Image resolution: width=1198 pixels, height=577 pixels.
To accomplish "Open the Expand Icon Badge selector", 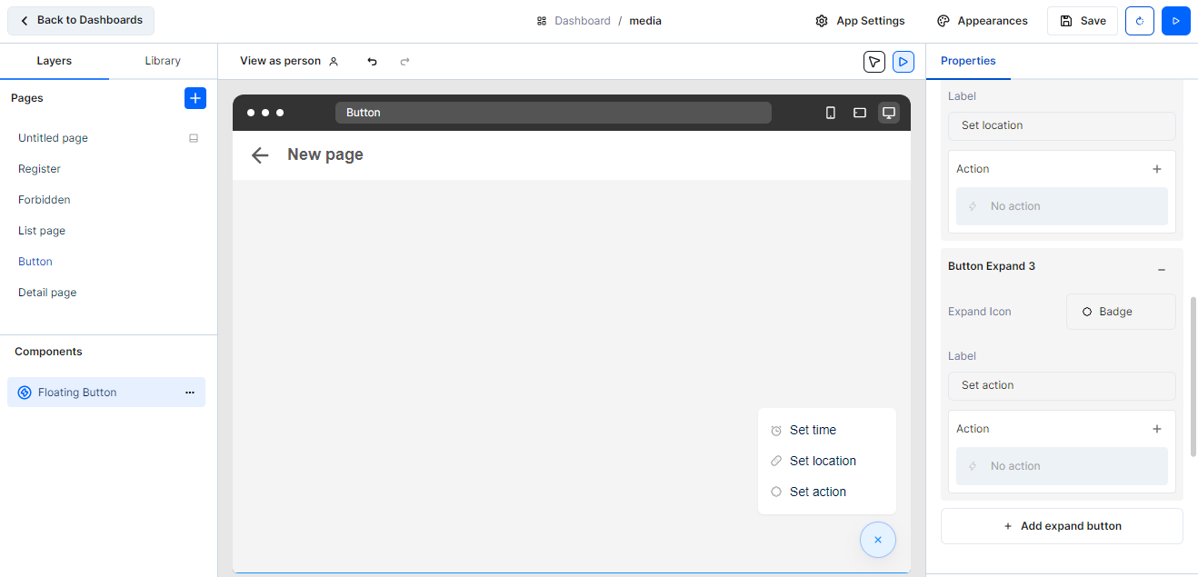I will click(1120, 312).
